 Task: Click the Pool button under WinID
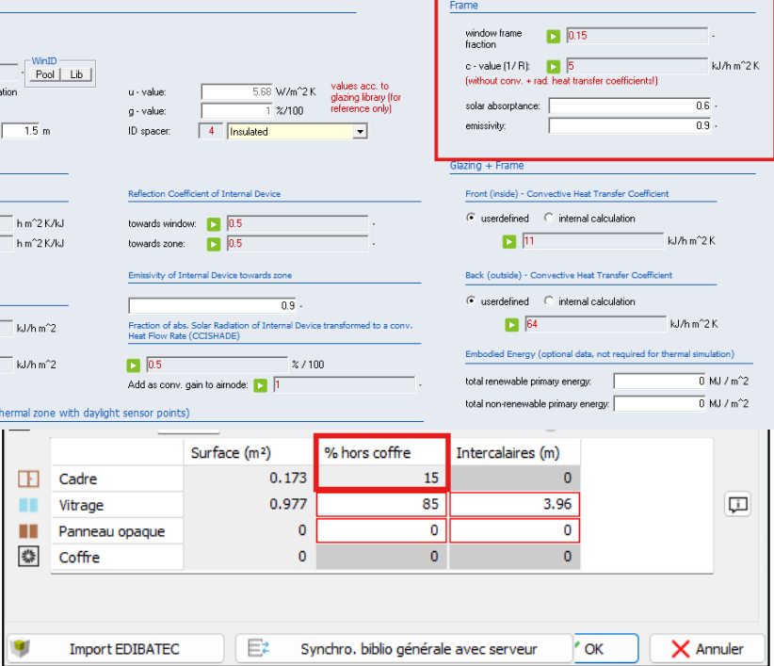pyautogui.click(x=45, y=74)
